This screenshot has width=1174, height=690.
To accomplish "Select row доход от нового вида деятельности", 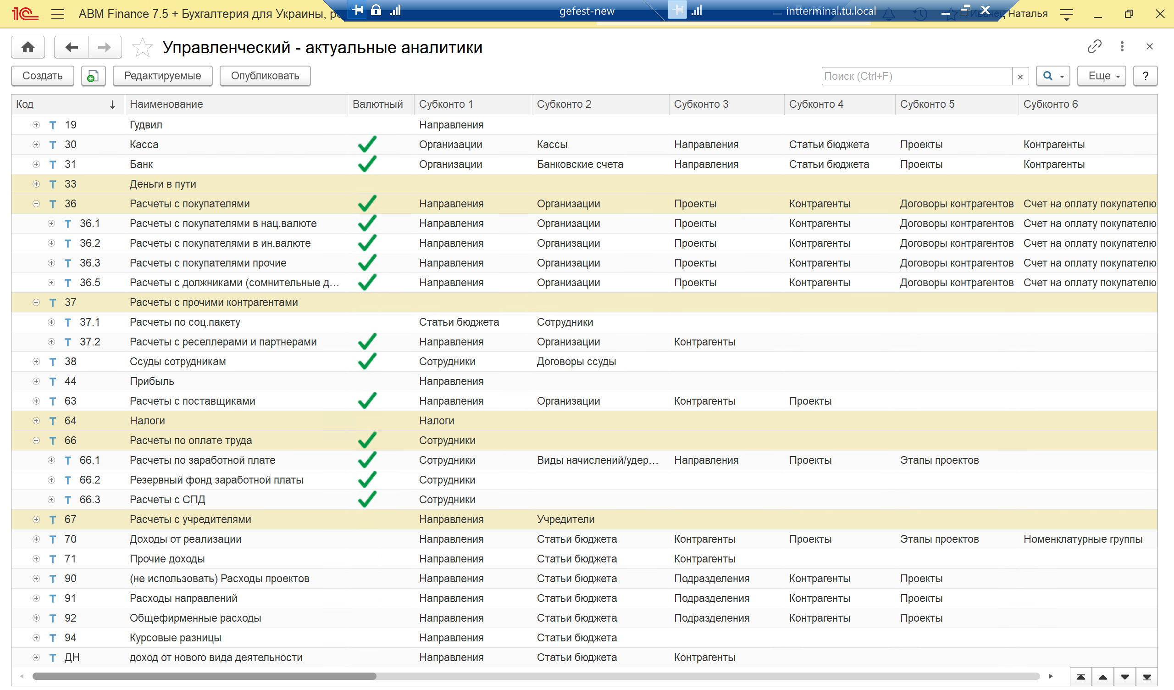I will [584, 658].
